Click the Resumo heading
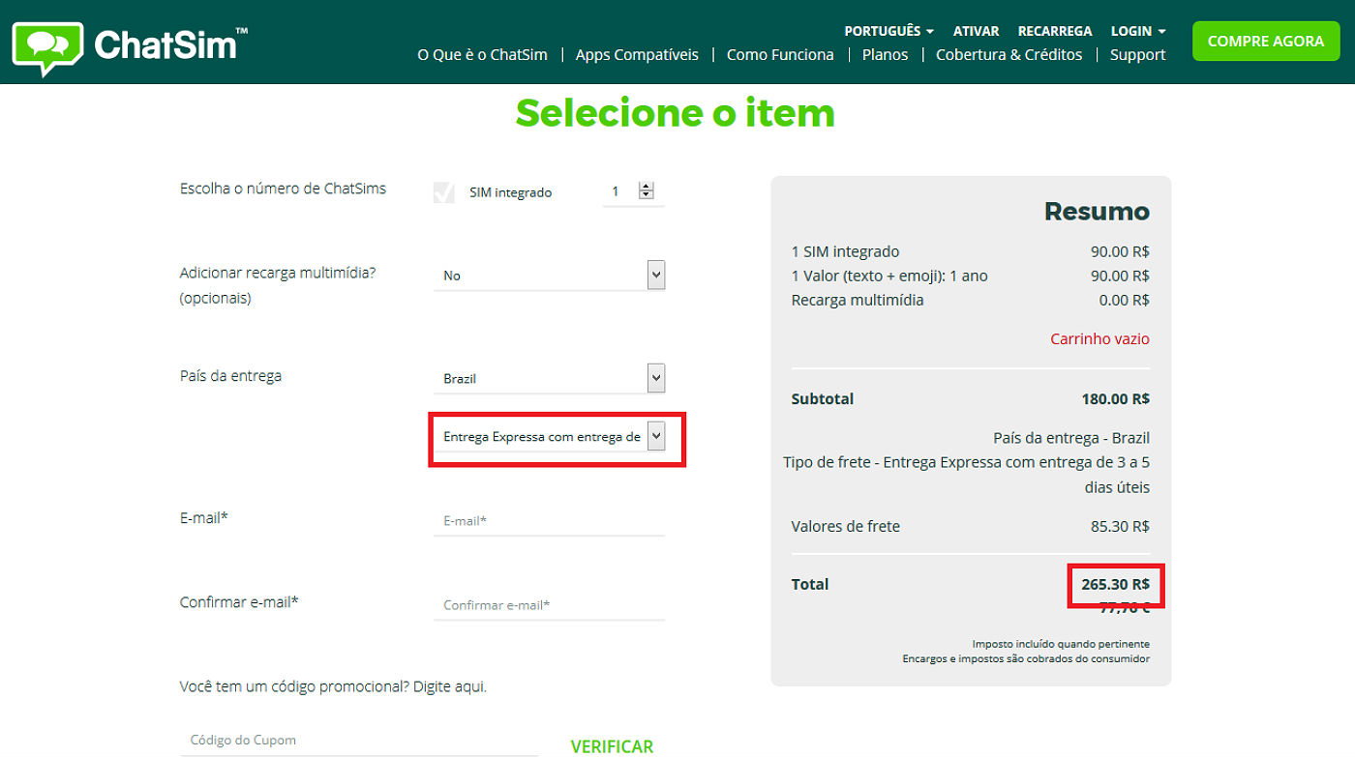The width and height of the screenshot is (1355, 757). tap(1097, 211)
